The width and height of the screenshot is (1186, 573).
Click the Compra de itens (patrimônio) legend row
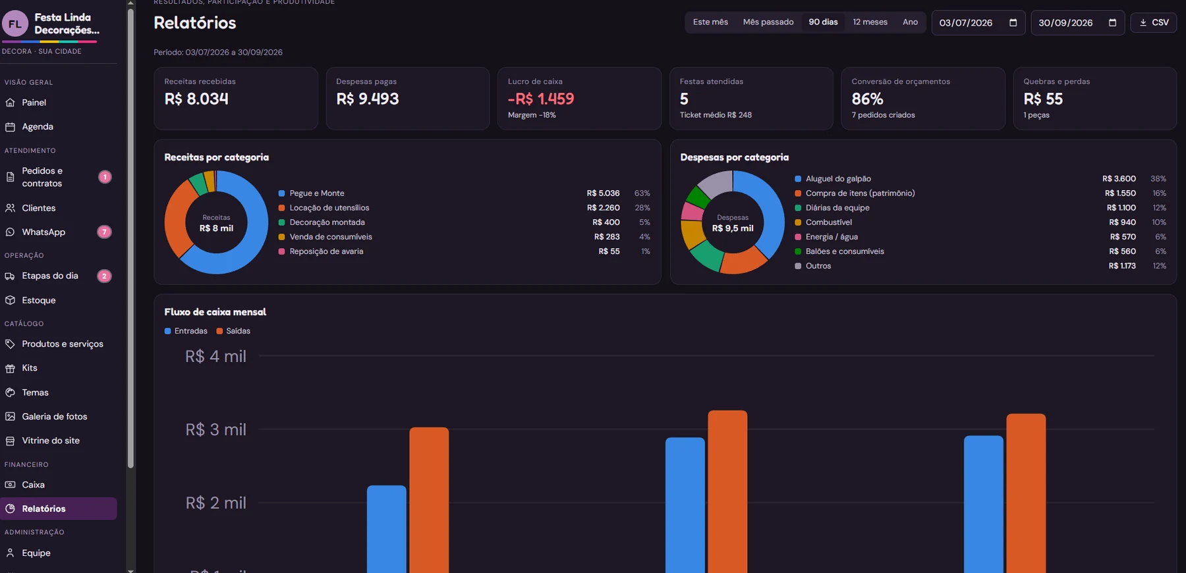tap(980, 193)
